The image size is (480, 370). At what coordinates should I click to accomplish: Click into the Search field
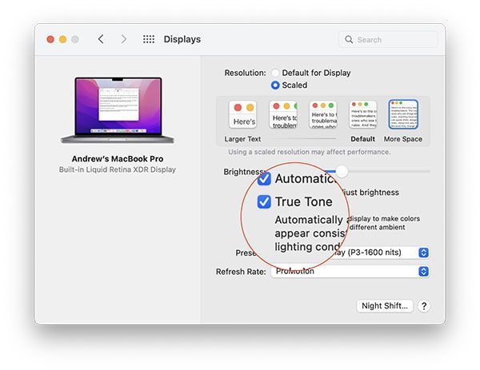coord(388,39)
